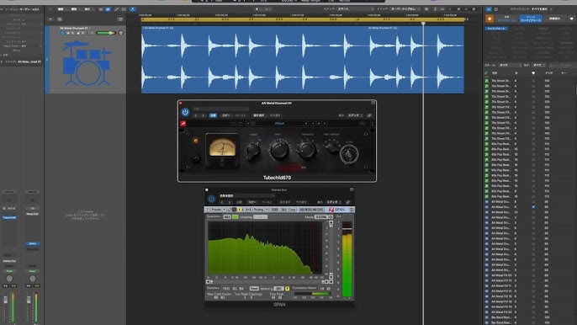Open Plugin Alliance logo in Tubechild670 window
The image size is (577, 325).
point(183,124)
